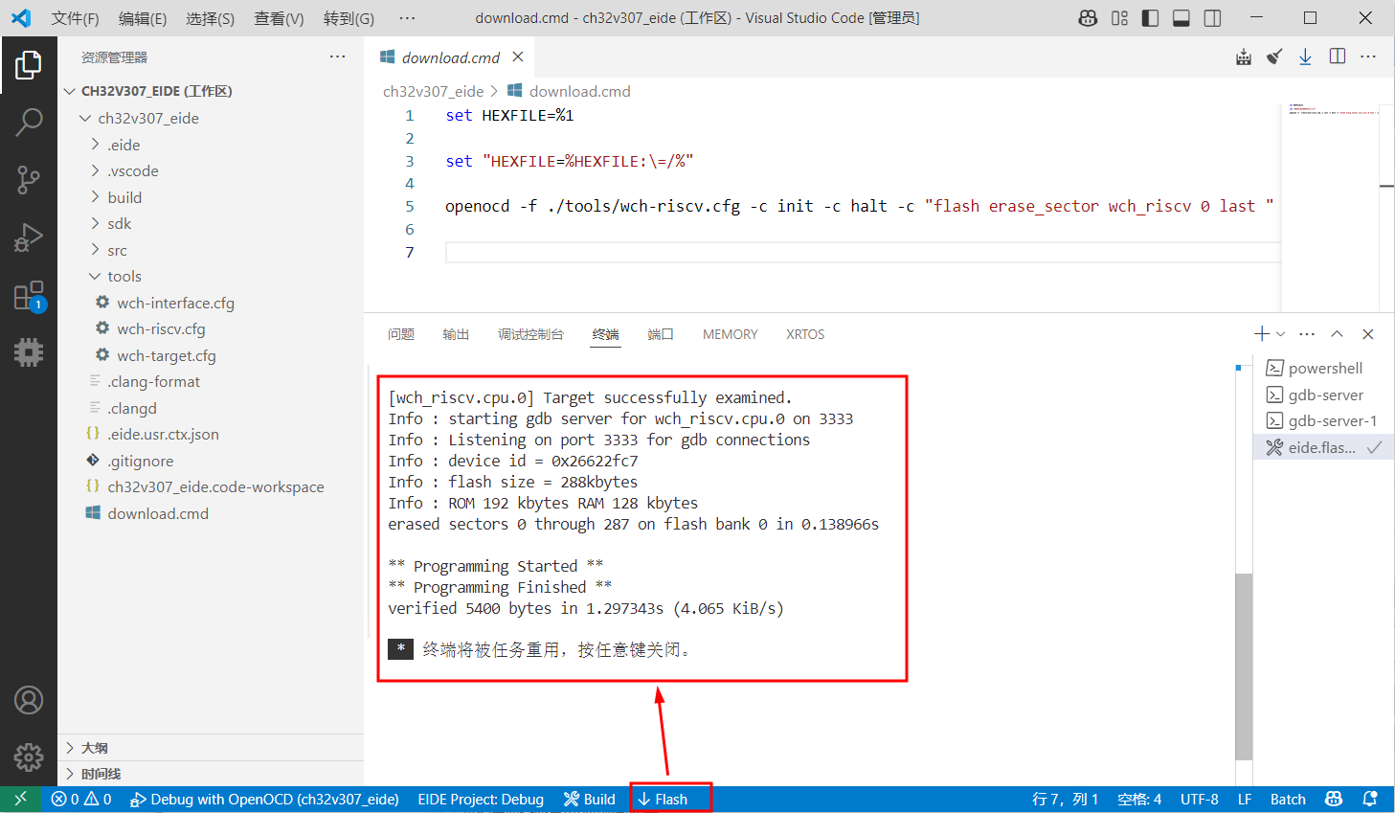Click Flash in the status bar

(663, 799)
